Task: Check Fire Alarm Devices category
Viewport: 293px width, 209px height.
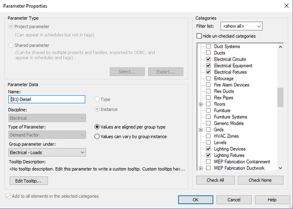Action: (208, 85)
